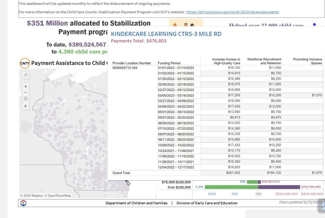
Task: Select funding period 01/01/2023 - 01/14/2023
Action: (176, 68)
